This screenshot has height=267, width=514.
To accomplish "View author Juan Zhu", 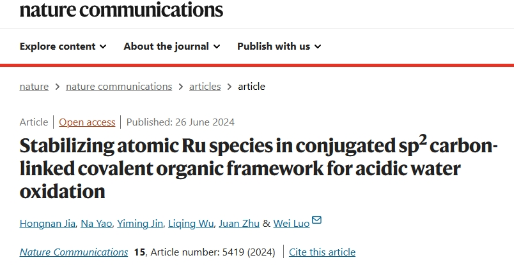I will 239,224.
